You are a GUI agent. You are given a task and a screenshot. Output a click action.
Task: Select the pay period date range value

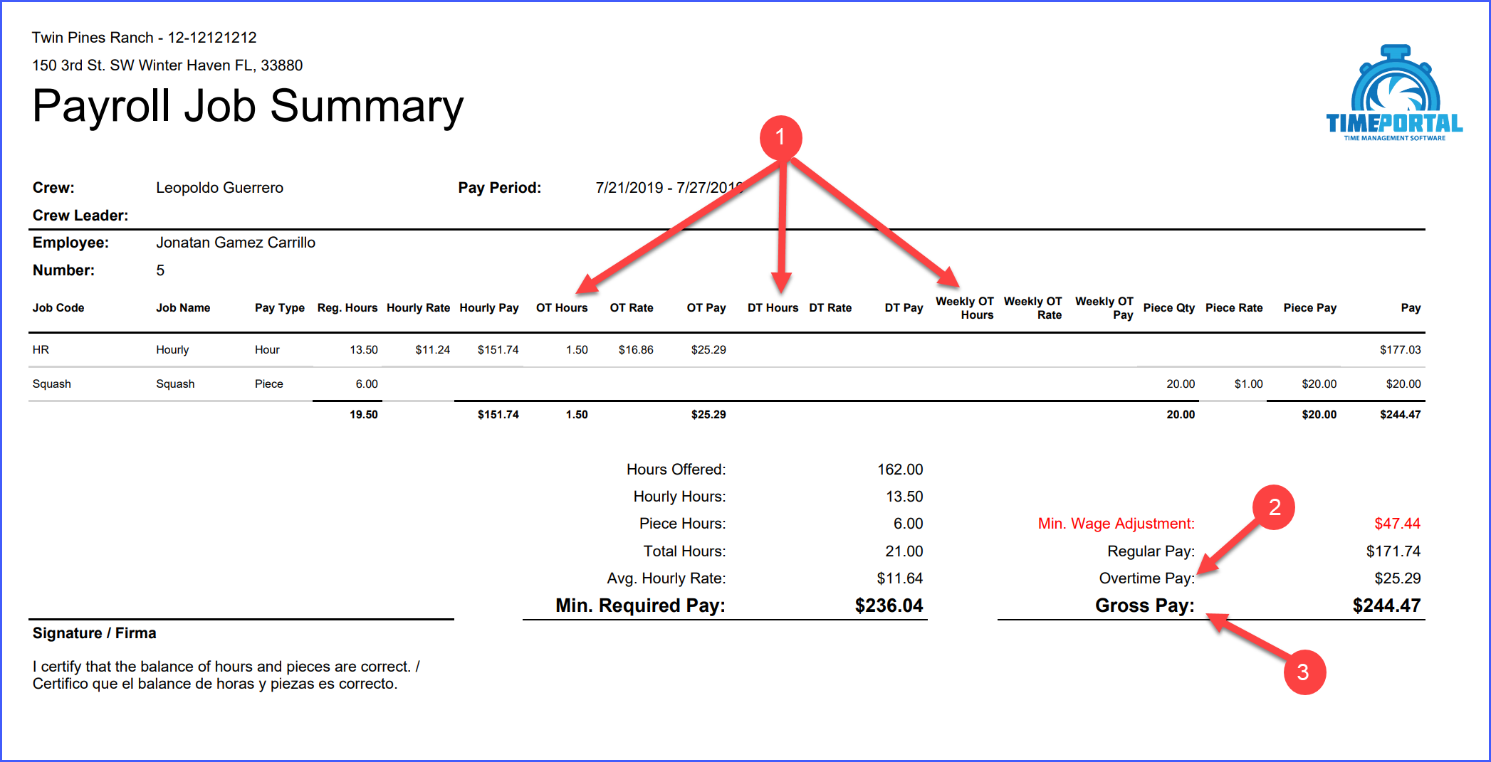pyautogui.click(x=669, y=188)
